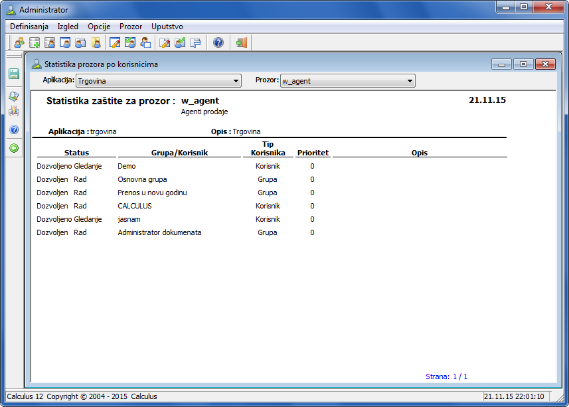569x407 pixels.
Task: Minimize the Statistika prozora po korisnicima window
Action: (501, 64)
